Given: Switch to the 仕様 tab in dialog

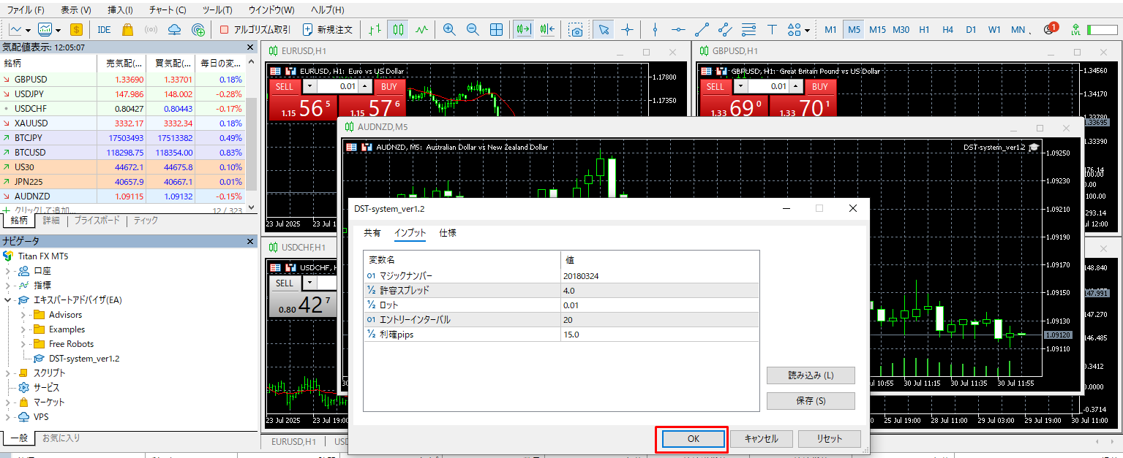Looking at the screenshot, I should tap(448, 233).
